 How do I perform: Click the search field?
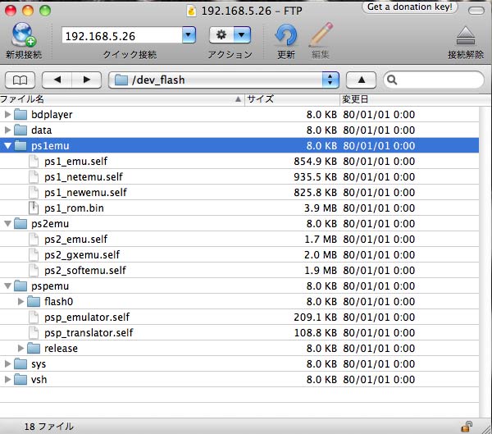433,80
